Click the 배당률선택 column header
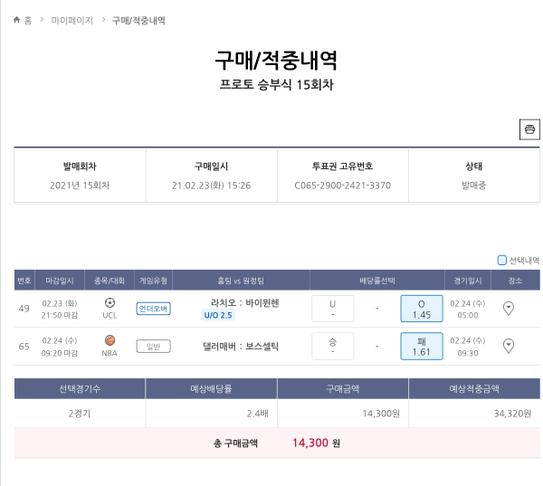 [x=376, y=281]
